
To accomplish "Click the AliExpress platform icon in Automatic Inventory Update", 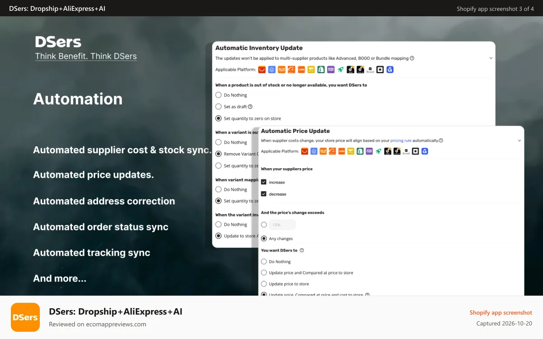I will (x=262, y=70).
